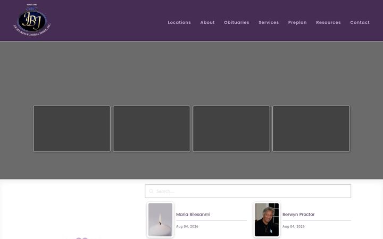Click the magnifying glass search icon
This screenshot has height=239, width=383.
pyautogui.click(x=151, y=191)
